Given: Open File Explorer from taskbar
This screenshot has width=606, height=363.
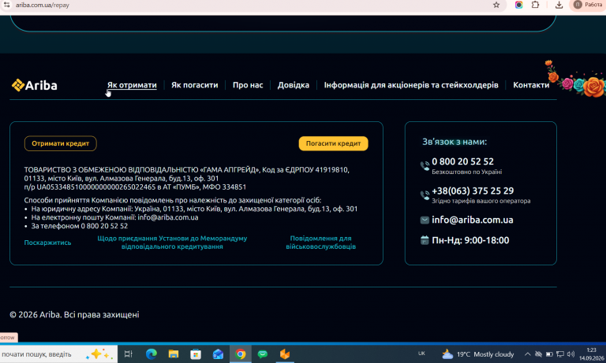Looking at the screenshot, I should coord(174,354).
